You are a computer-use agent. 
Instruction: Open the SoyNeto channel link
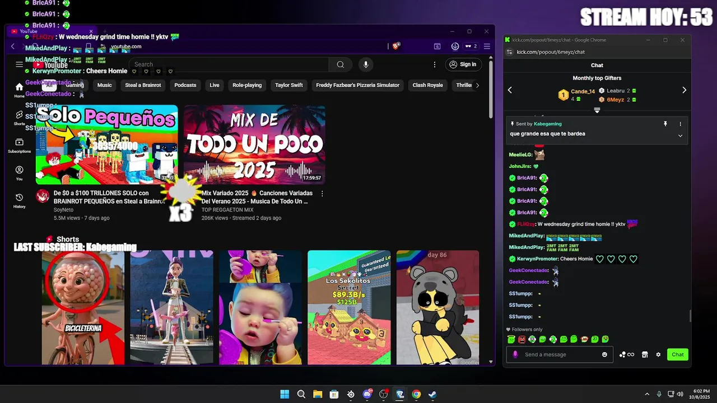coord(63,210)
